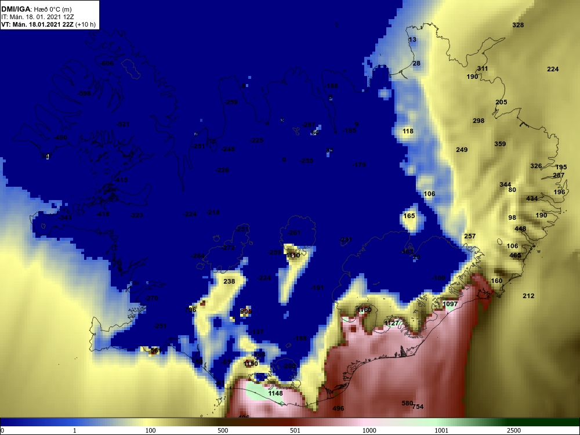Viewport: 580px width, 435px height.
Task: Click the map value "238"
Action: 229,281
